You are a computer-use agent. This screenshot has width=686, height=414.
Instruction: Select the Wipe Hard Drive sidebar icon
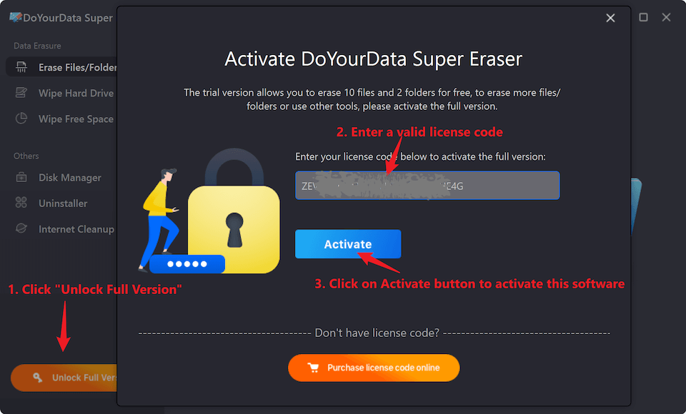(x=21, y=94)
